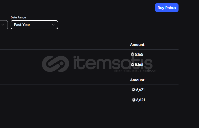The width and height of the screenshot is (199, 128).
Task: Click the HESAP / SKIN / ITEM tagline
Action: (x=130, y=71)
